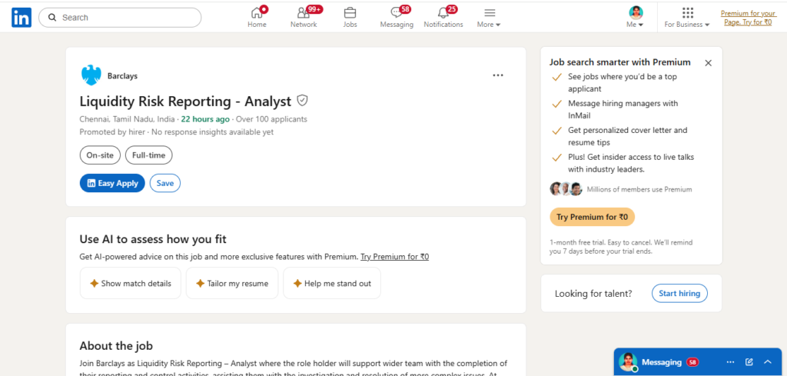Click the 'About the job' heading
Image resolution: width=787 pixels, height=376 pixels.
pos(116,346)
